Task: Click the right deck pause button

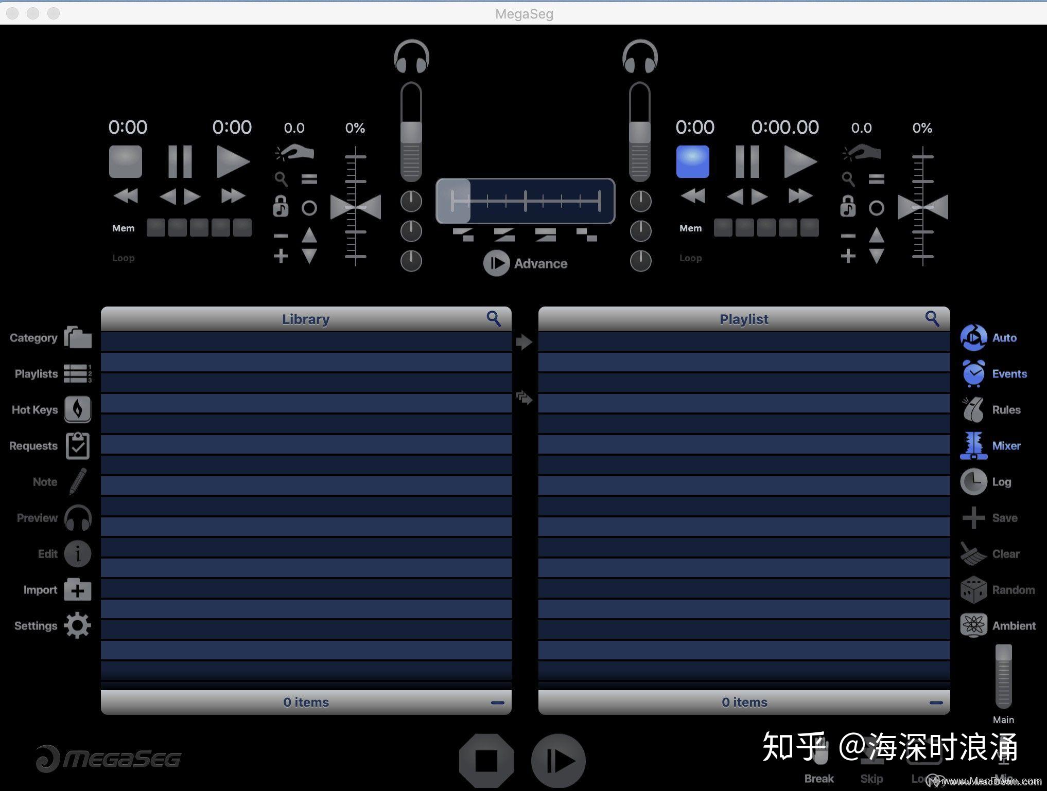Action: (x=747, y=161)
